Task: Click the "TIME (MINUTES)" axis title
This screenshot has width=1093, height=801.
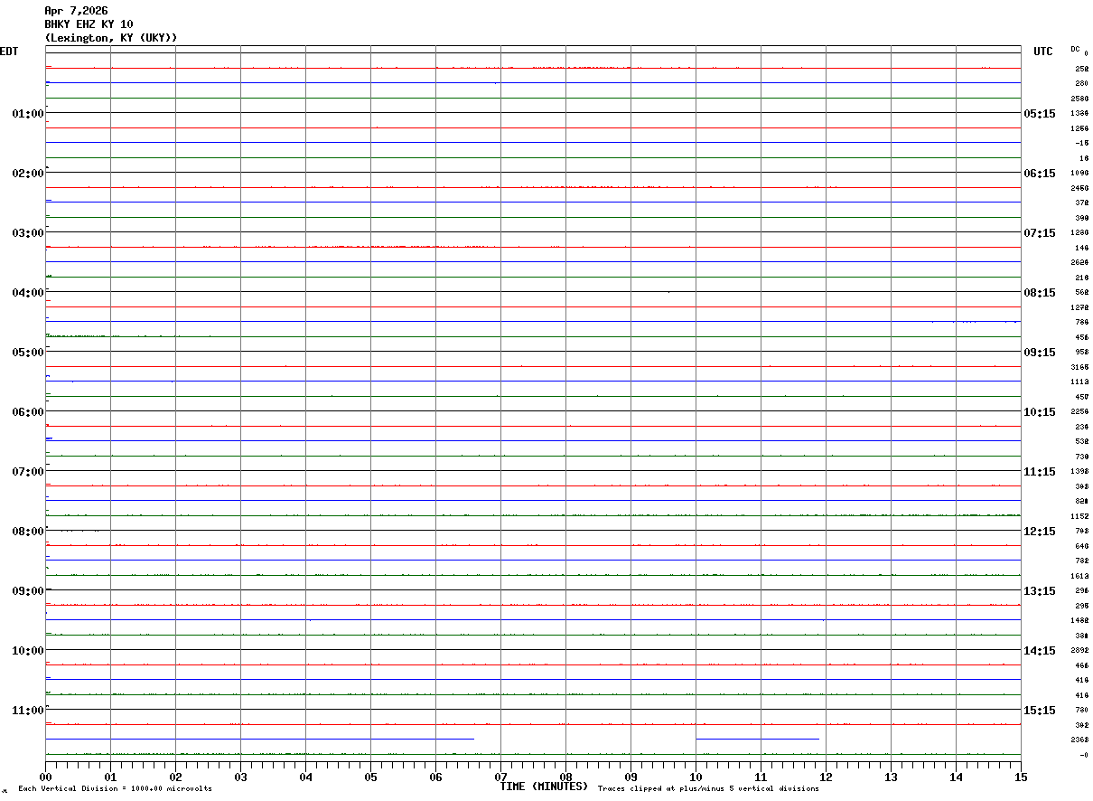Action: [x=544, y=787]
